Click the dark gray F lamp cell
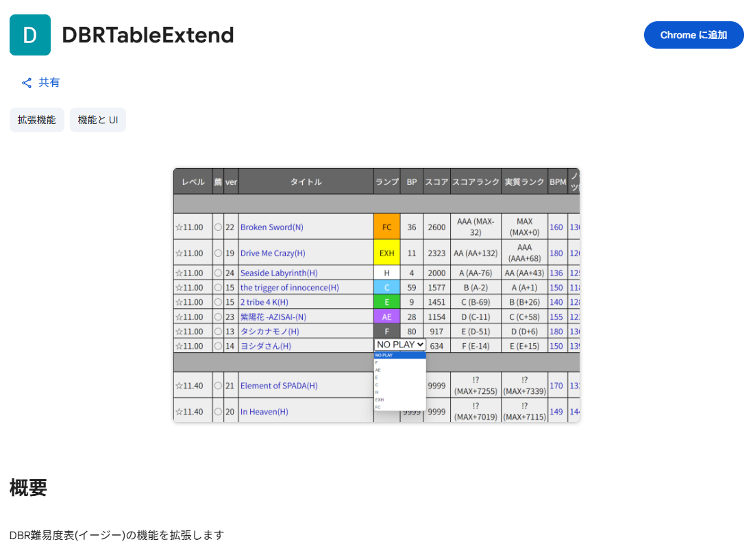Viewport: 753px width, 544px height. [386, 332]
